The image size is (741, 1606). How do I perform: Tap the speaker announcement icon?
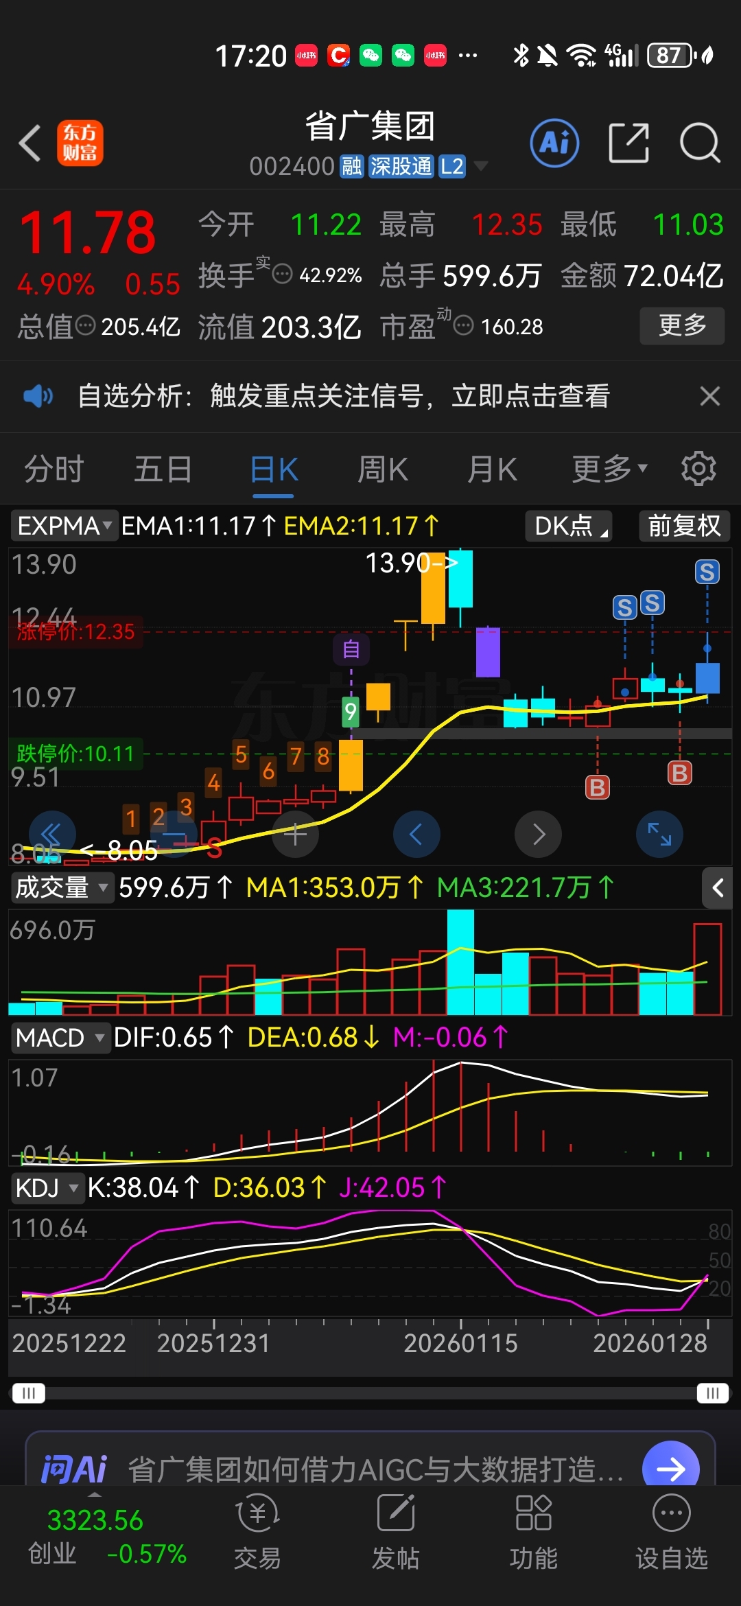pos(38,396)
